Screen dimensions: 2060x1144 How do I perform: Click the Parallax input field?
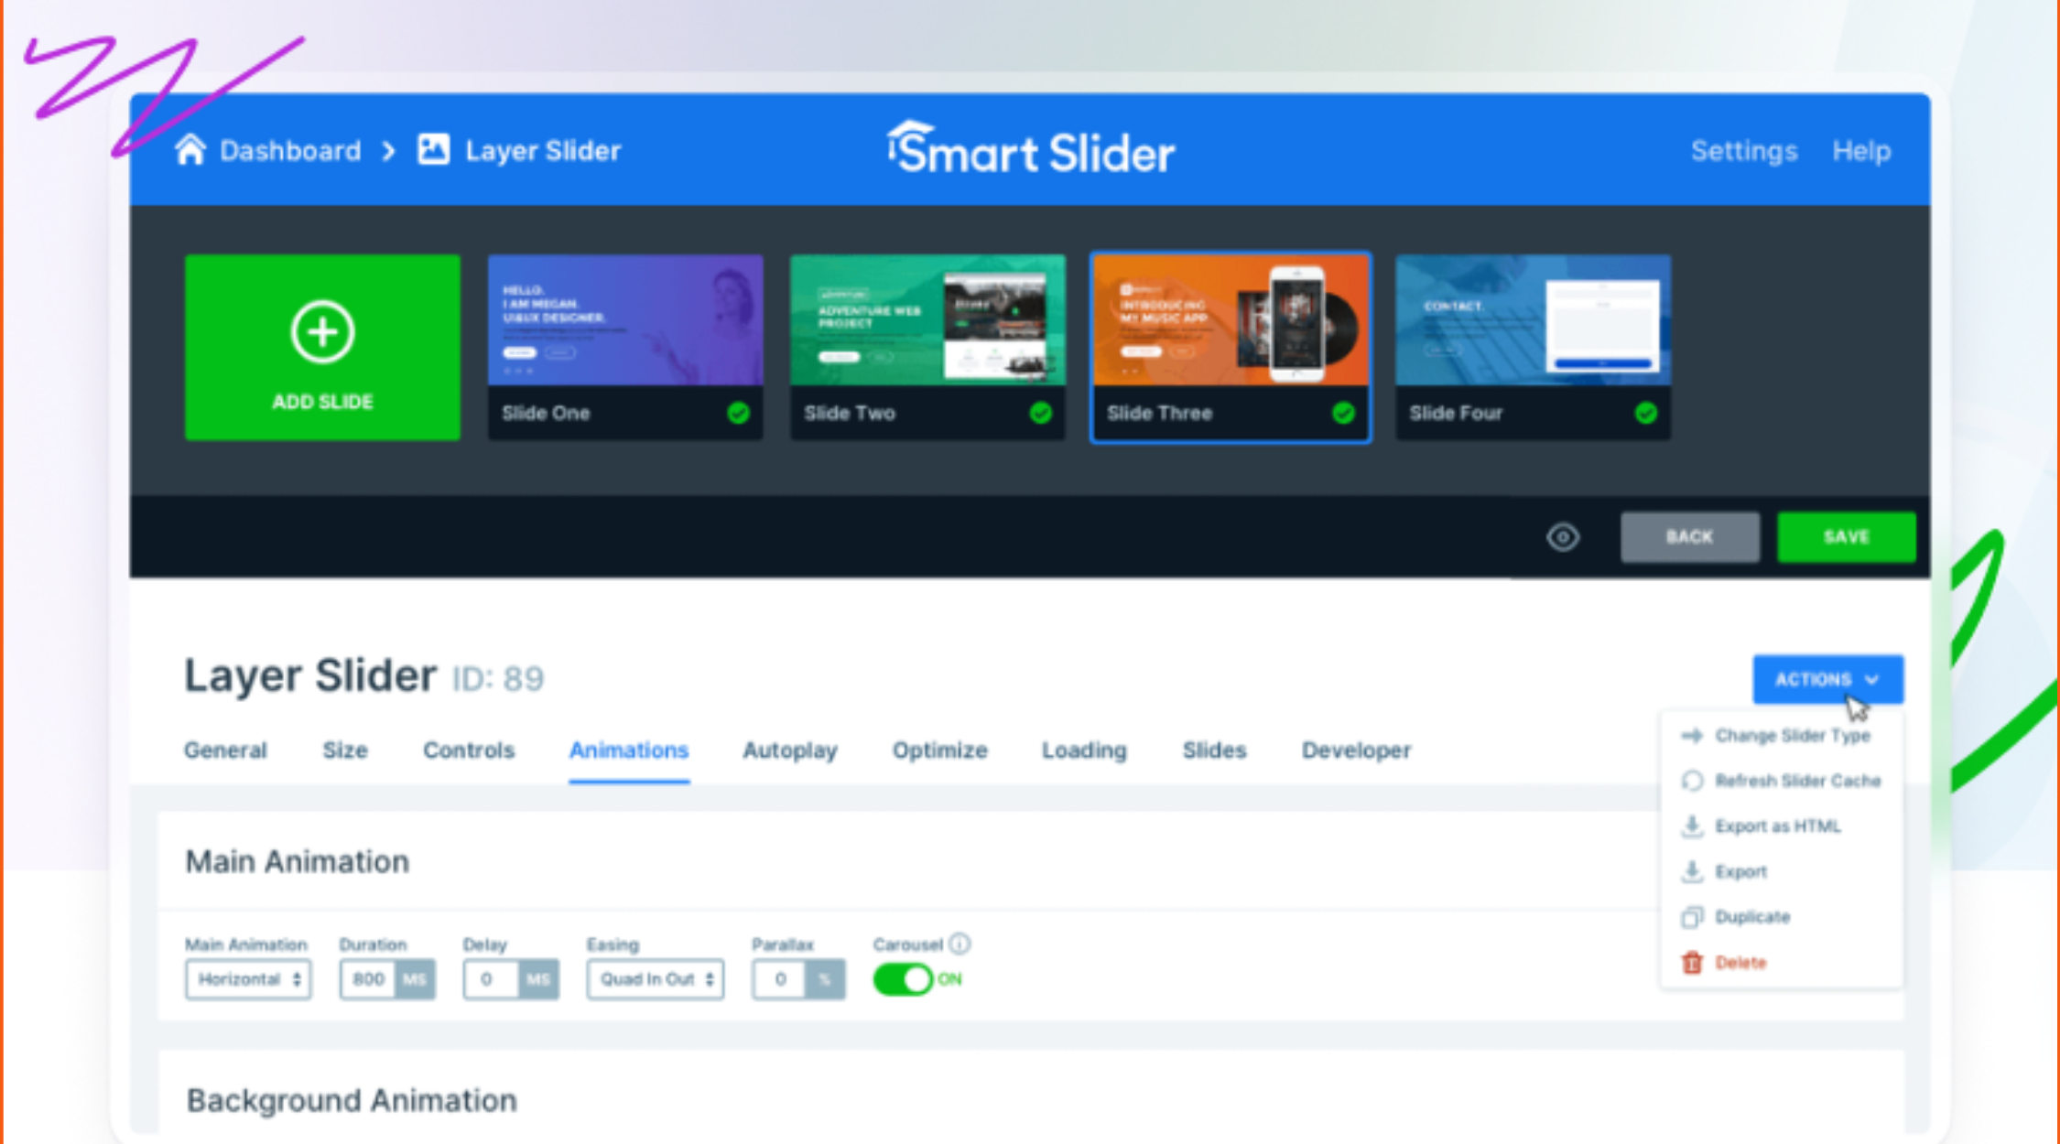coord(779,979)
